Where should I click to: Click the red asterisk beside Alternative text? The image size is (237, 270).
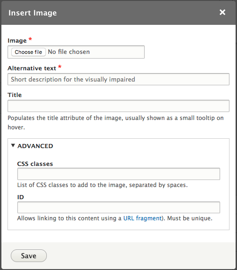(60, 67)
